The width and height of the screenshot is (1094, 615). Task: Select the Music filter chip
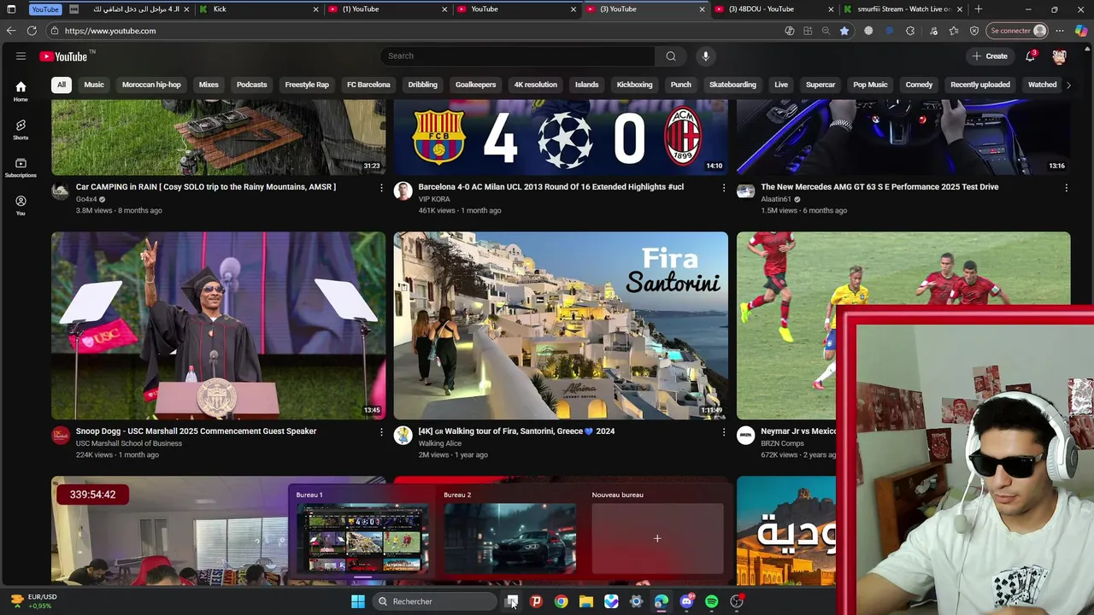pos(94,85)
